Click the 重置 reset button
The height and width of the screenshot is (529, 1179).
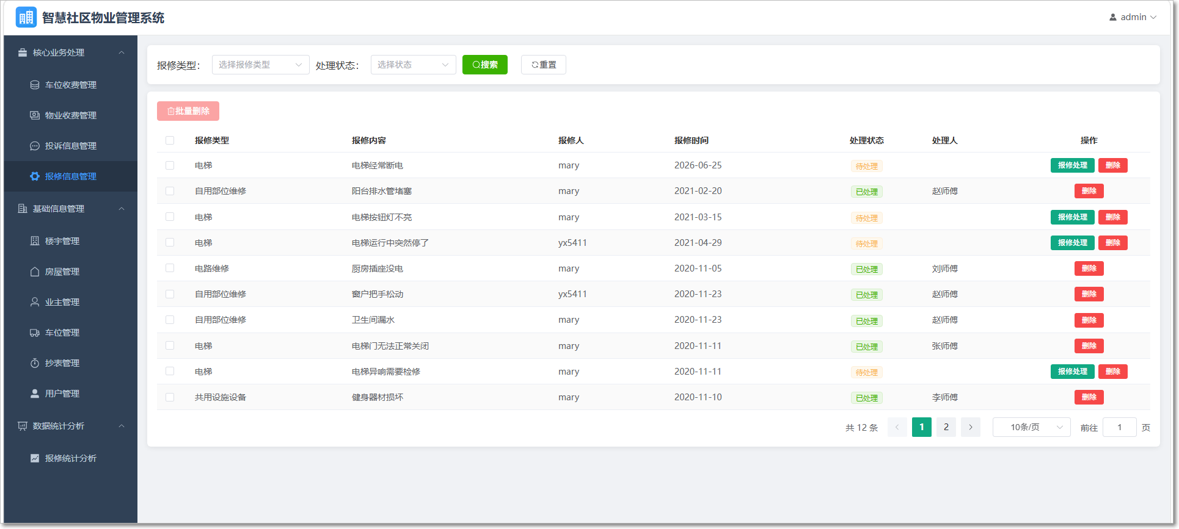(x=544, y=65)
